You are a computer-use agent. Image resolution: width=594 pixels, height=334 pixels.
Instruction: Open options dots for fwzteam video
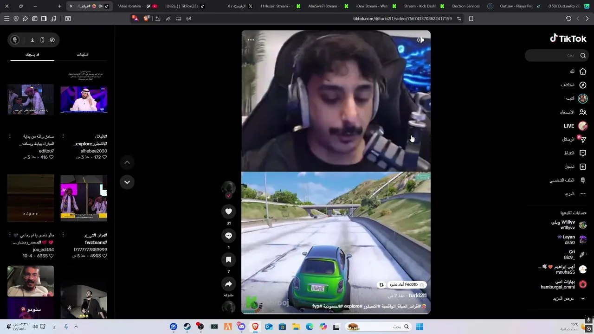click(63, 235)
